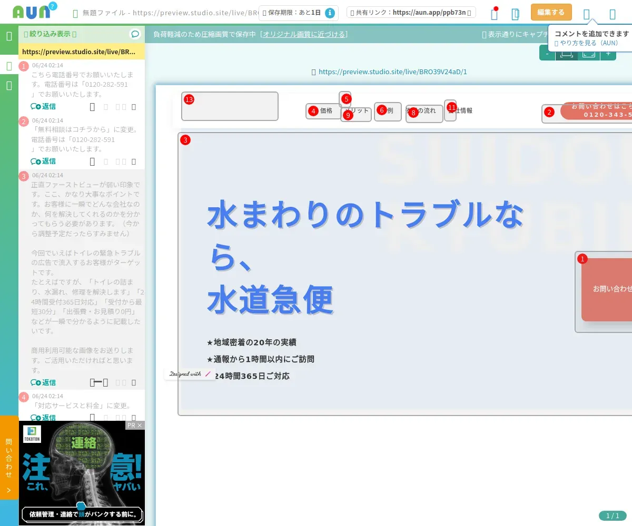The image size is (632, 526).
Task: Select the comment 1 number badge in list
Action: tap(24, 66)
